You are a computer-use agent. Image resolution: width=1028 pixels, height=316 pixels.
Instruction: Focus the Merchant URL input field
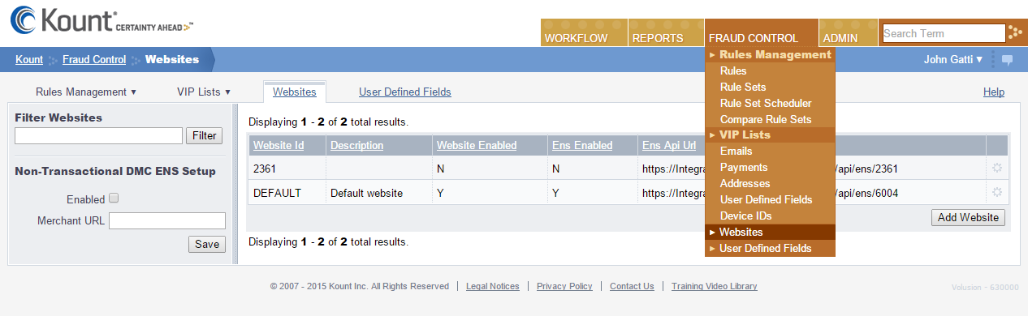click(x=167, y=220)
